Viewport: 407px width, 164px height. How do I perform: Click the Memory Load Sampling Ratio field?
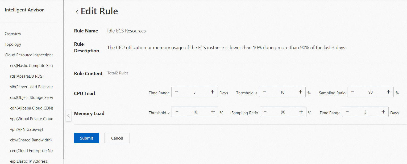pyautogui.click(x=283, y=112)
